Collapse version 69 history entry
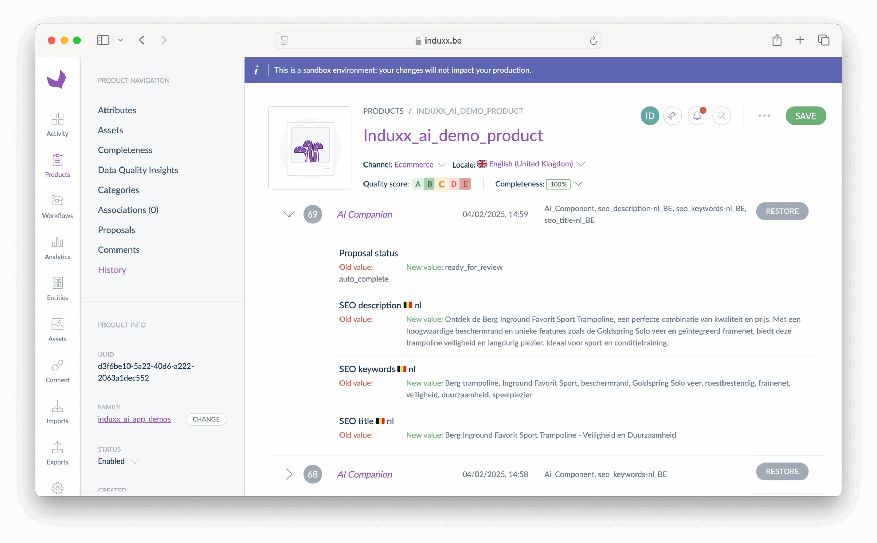This screenshot has height=543, width=877. click(289, 214)
